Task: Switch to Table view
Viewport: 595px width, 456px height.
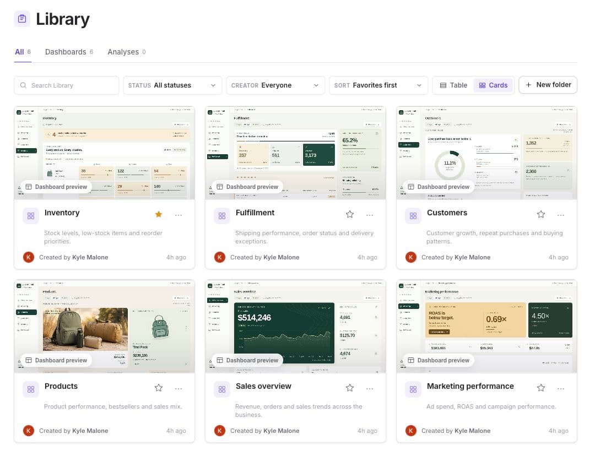Action: click(453, 85)
